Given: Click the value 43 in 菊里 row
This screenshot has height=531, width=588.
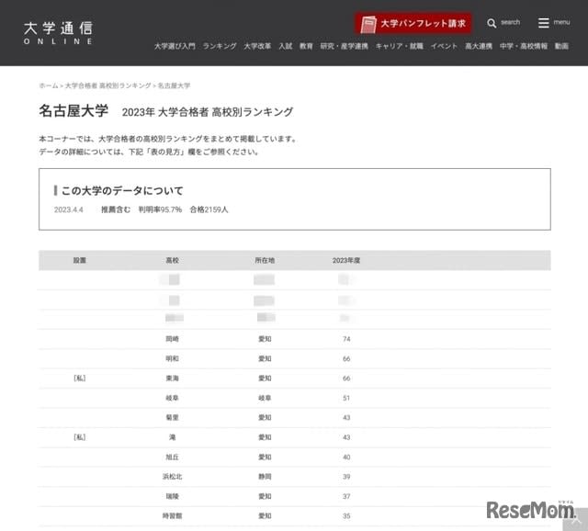Looking at the screenshot, I should pos(346,417).
